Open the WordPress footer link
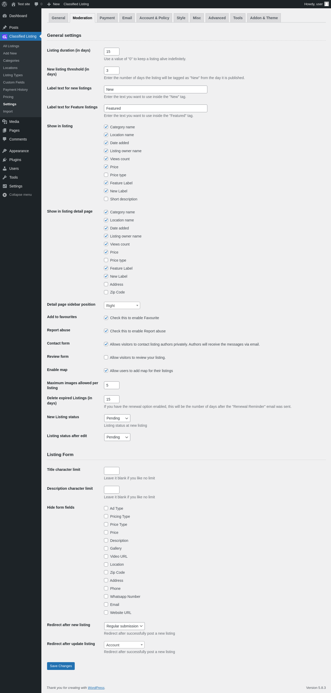Screen dimensions: 331x693 coord(96,688)
